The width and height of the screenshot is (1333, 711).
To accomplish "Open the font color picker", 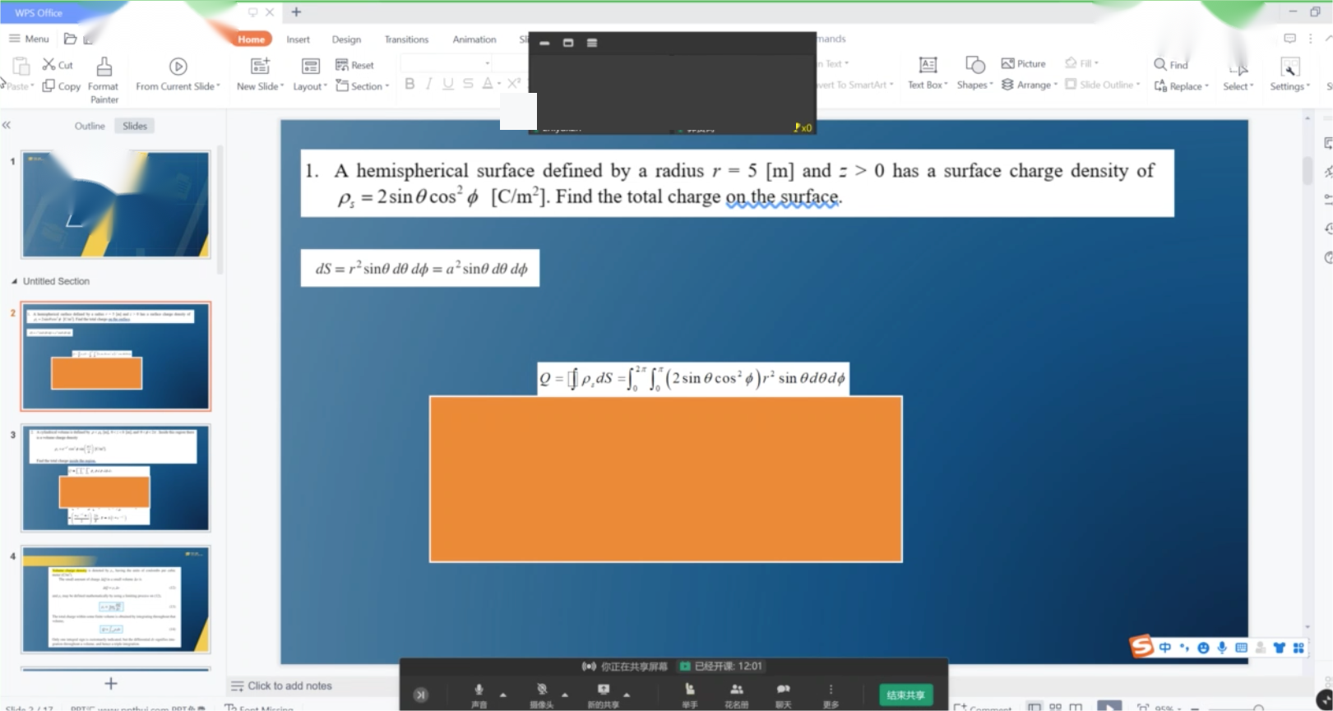I will 498,84.
